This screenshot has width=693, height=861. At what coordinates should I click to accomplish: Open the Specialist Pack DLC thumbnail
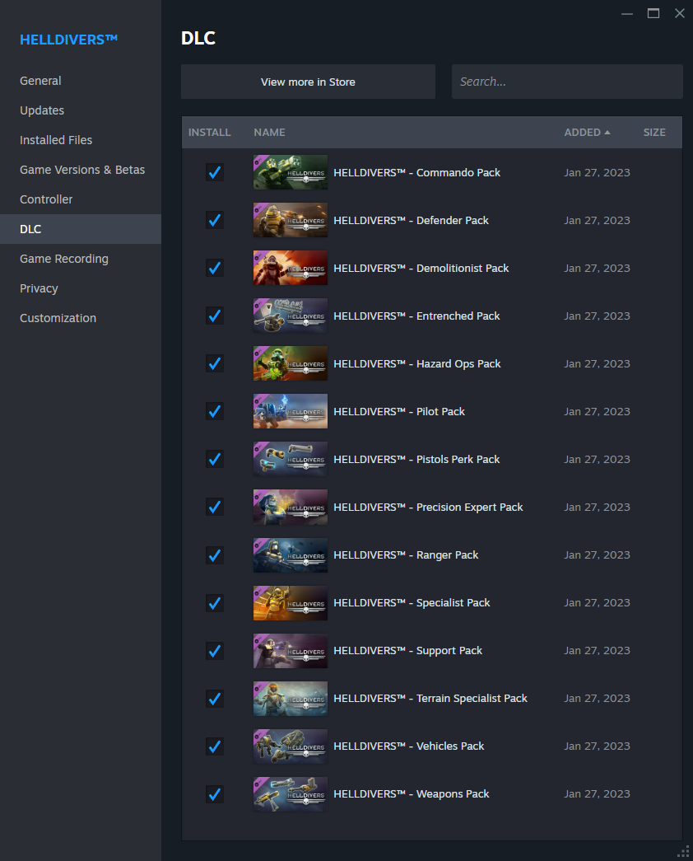click(x=291, y=603)
